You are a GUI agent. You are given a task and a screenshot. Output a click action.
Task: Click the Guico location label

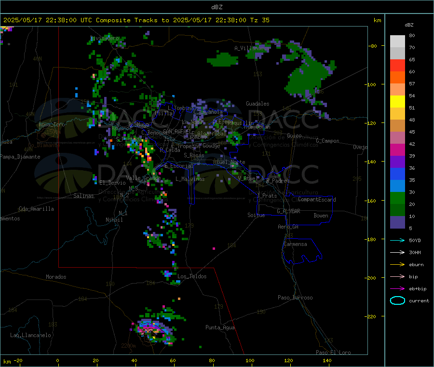(x=294, y=136)
